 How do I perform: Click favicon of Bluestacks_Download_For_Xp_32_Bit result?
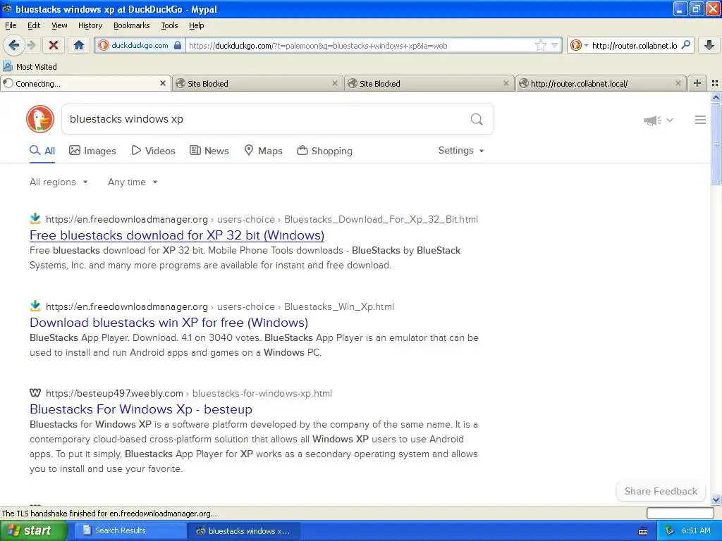[35, 218]
